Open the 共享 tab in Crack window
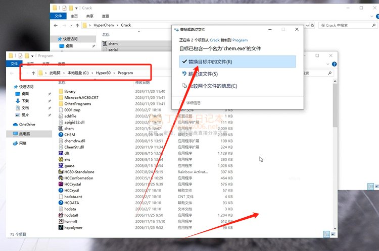The height and width of the screenshot is (251, 379). pos(89,16)
